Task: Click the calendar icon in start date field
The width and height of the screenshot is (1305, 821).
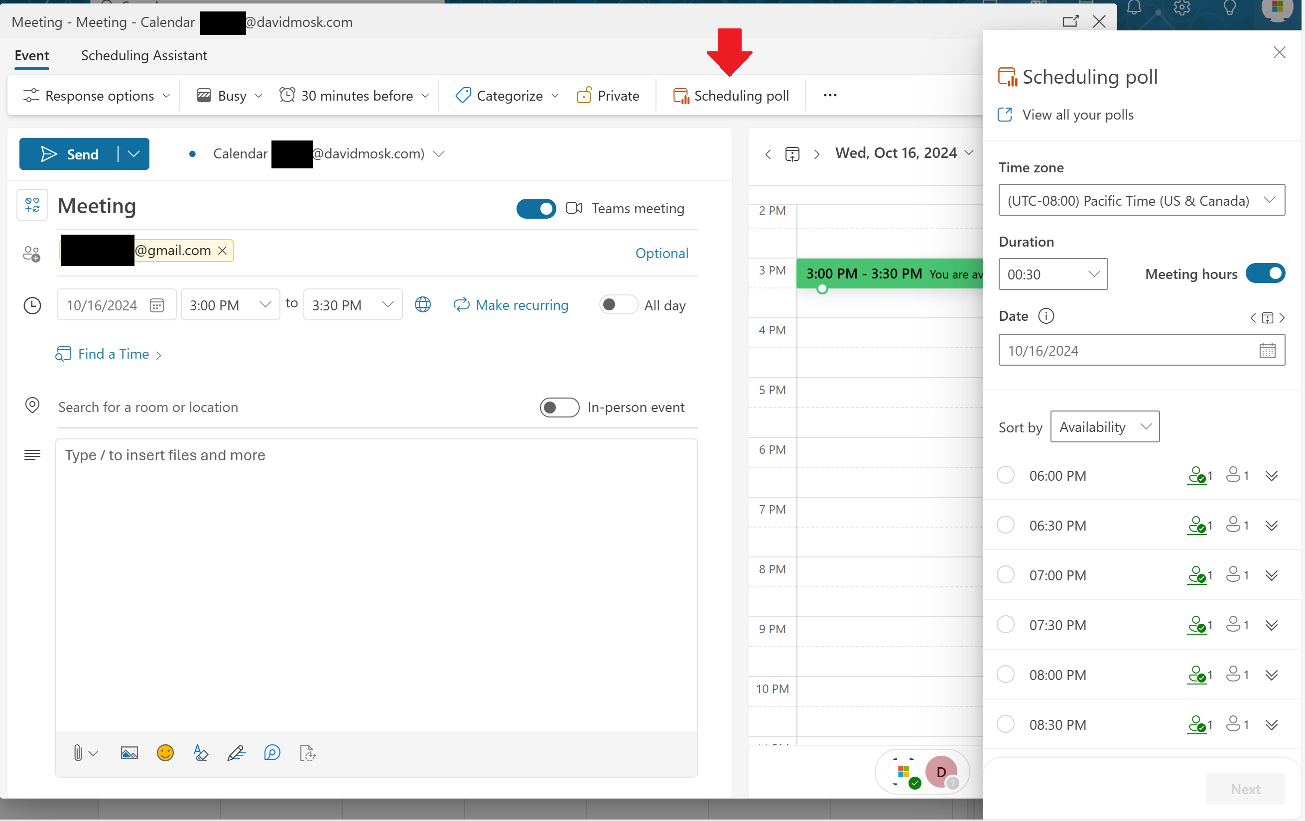Action: (x=157, y=305)
